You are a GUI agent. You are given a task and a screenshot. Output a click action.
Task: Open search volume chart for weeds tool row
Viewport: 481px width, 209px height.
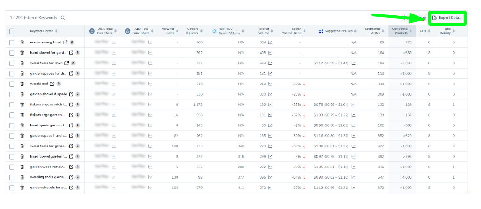(270, 84)
